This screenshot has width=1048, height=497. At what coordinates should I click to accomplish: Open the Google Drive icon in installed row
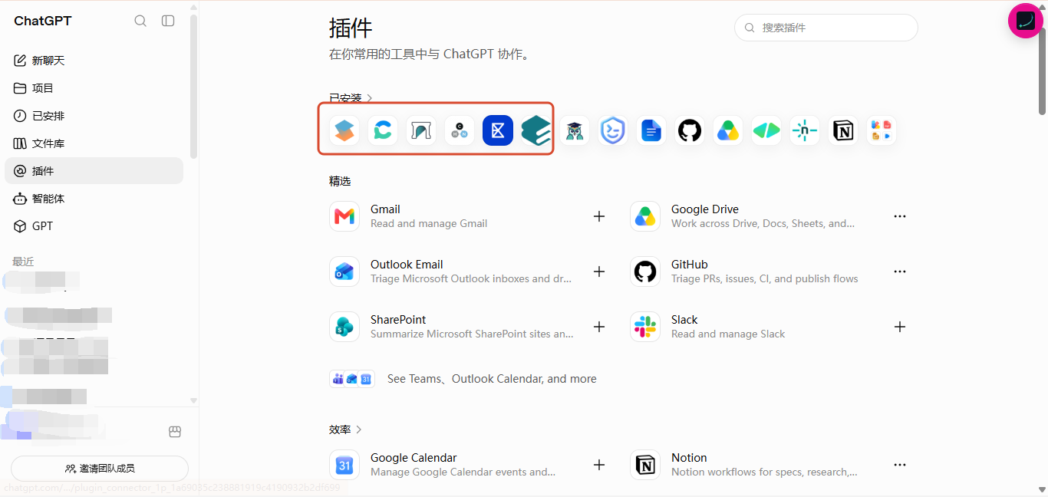click(x=728, y=130)
